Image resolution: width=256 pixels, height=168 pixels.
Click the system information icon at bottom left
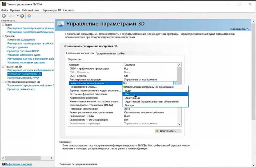(3, 164)
